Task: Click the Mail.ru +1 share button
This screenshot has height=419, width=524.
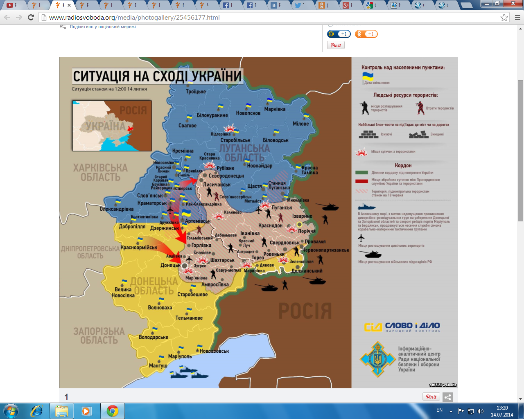Action: coord(339,34)
